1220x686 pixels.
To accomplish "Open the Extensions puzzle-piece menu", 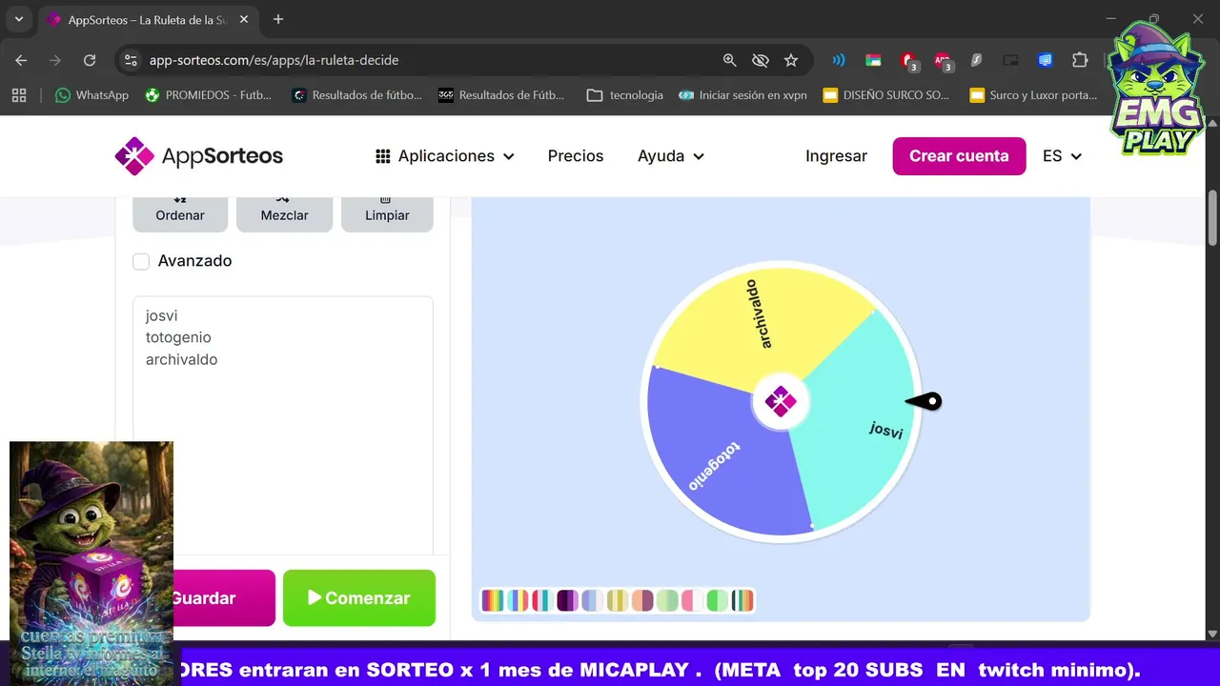I will pyautogui.click(x=1079, y=60).
